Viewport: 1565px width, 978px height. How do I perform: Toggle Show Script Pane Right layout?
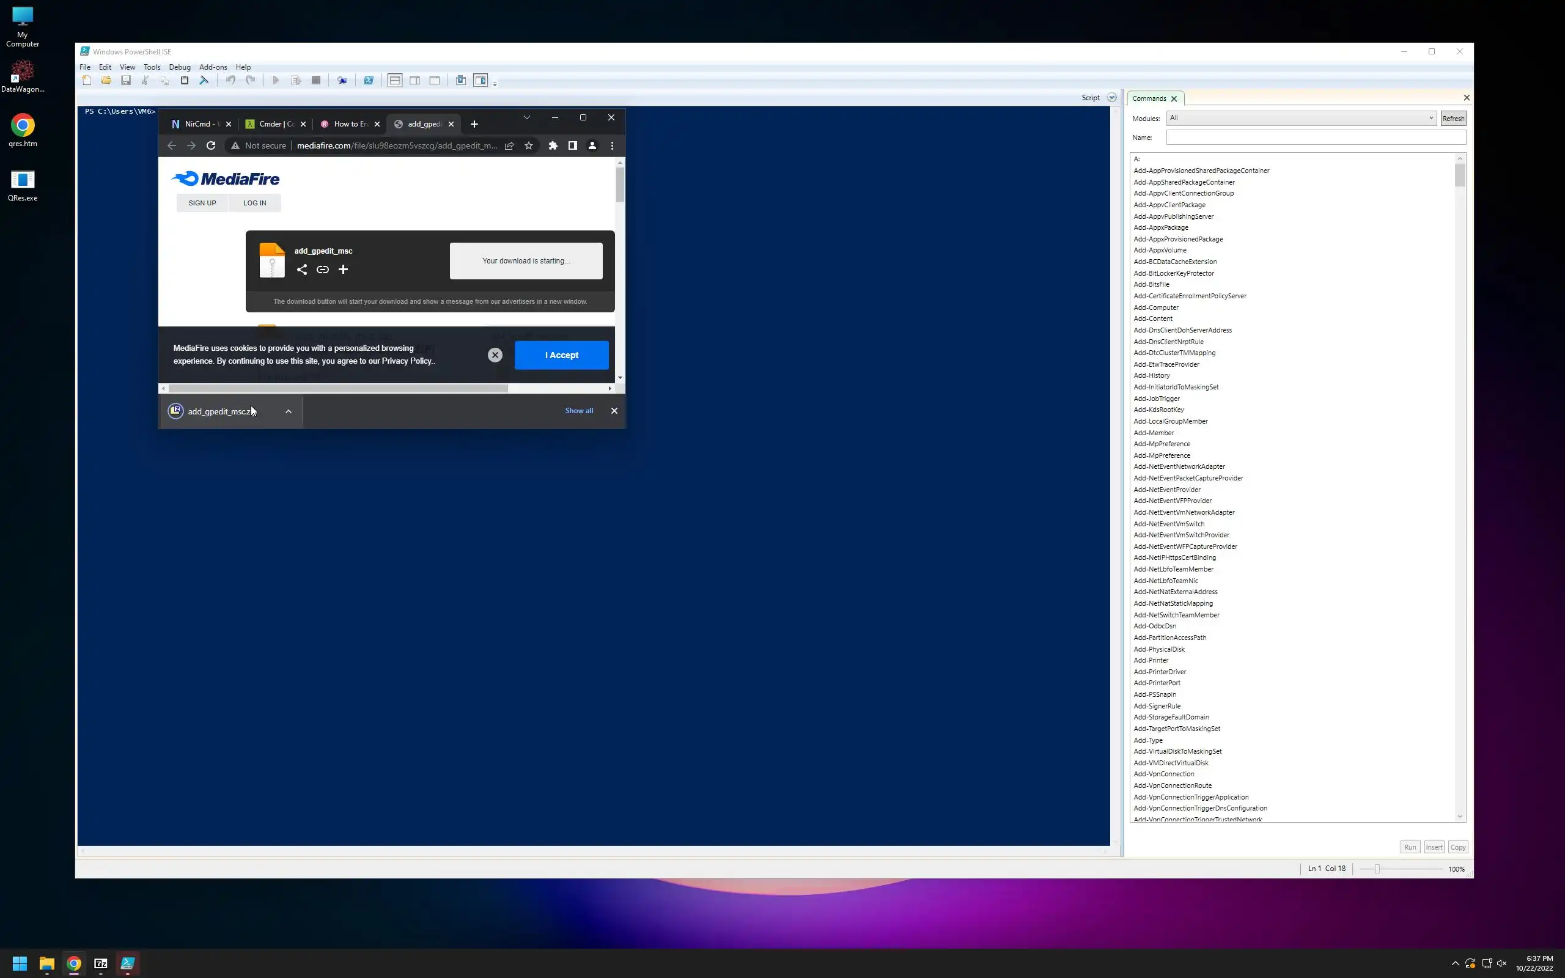414,80
